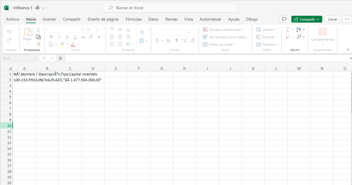Click Insertar in Celdas group

pyautogui.click(x=266, y=30)
